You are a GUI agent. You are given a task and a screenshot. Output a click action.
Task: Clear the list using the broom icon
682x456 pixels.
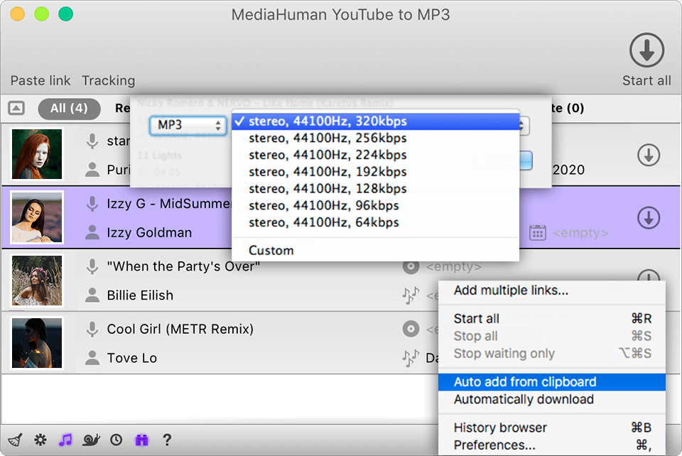(x=14, y=440)
